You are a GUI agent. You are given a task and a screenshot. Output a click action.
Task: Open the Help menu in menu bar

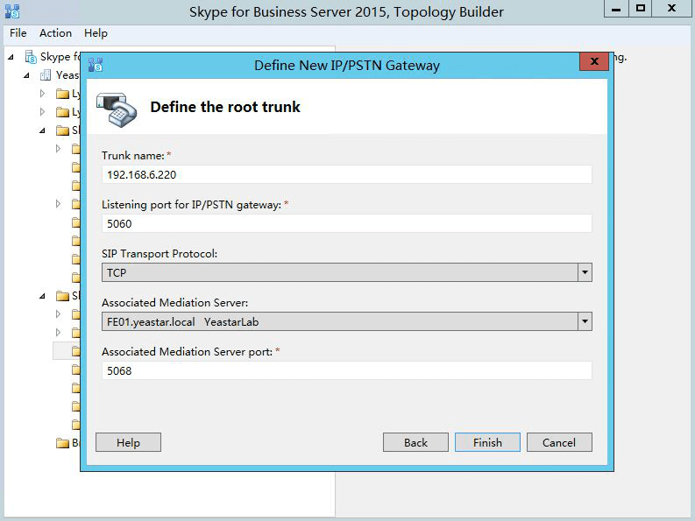96,33
